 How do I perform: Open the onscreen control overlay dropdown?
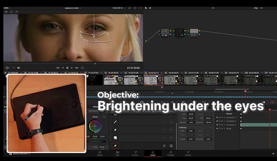8,68
